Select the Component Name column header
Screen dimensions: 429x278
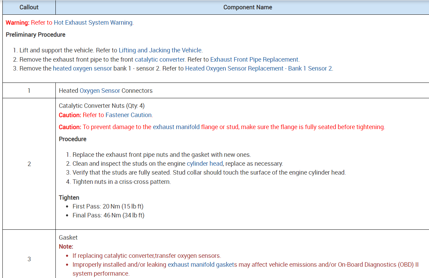coord(248,7)
